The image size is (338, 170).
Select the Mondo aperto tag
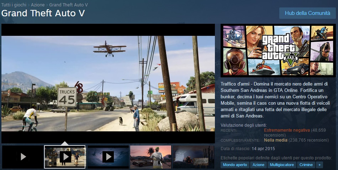pos(234,165)
